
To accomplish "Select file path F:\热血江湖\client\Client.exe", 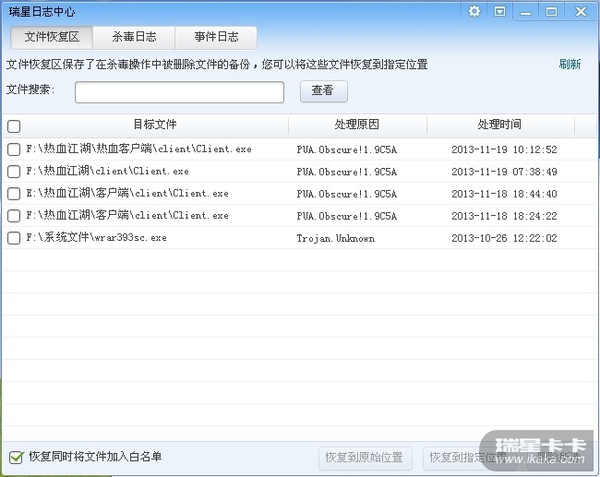I will (x=107, y=171).
